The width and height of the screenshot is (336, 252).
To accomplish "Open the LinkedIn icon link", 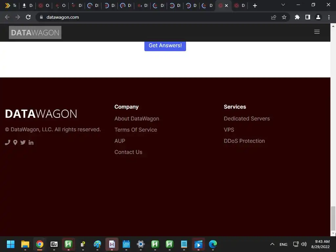I will 31,142.
